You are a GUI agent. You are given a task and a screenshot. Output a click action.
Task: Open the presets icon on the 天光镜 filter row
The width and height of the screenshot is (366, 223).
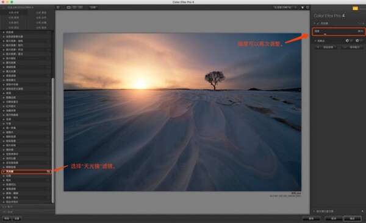48,171
